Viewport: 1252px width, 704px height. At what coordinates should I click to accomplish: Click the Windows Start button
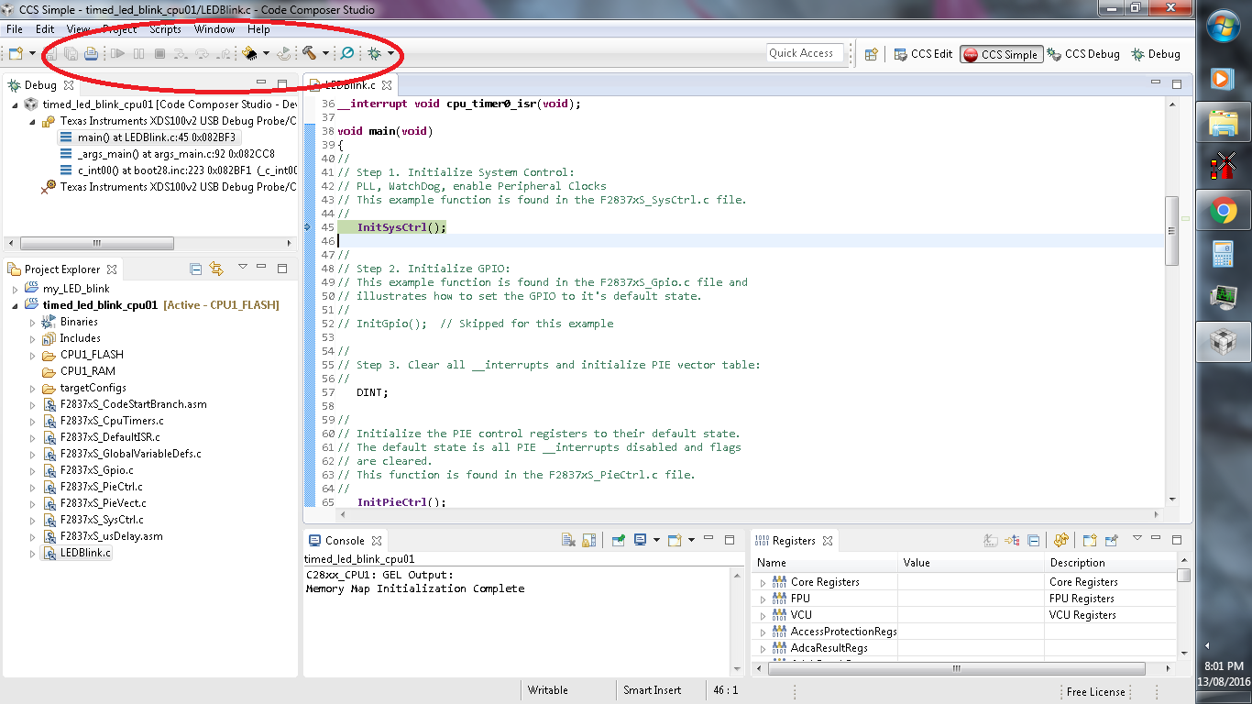1224,27
